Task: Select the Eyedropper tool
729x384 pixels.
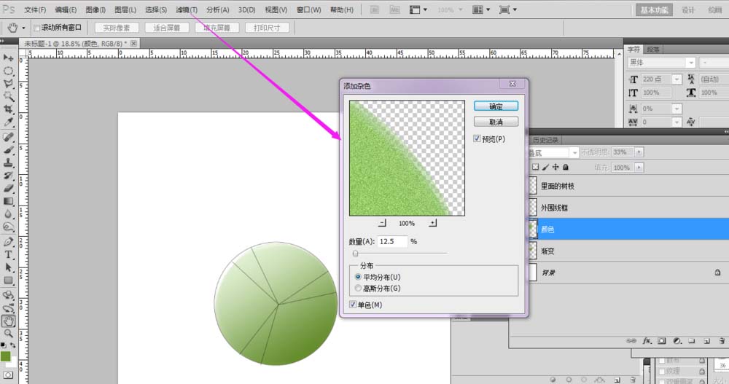Action: pyautogui.click(x=9, y=122)
